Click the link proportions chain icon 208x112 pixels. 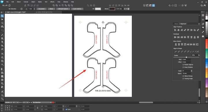coord(38,108)
